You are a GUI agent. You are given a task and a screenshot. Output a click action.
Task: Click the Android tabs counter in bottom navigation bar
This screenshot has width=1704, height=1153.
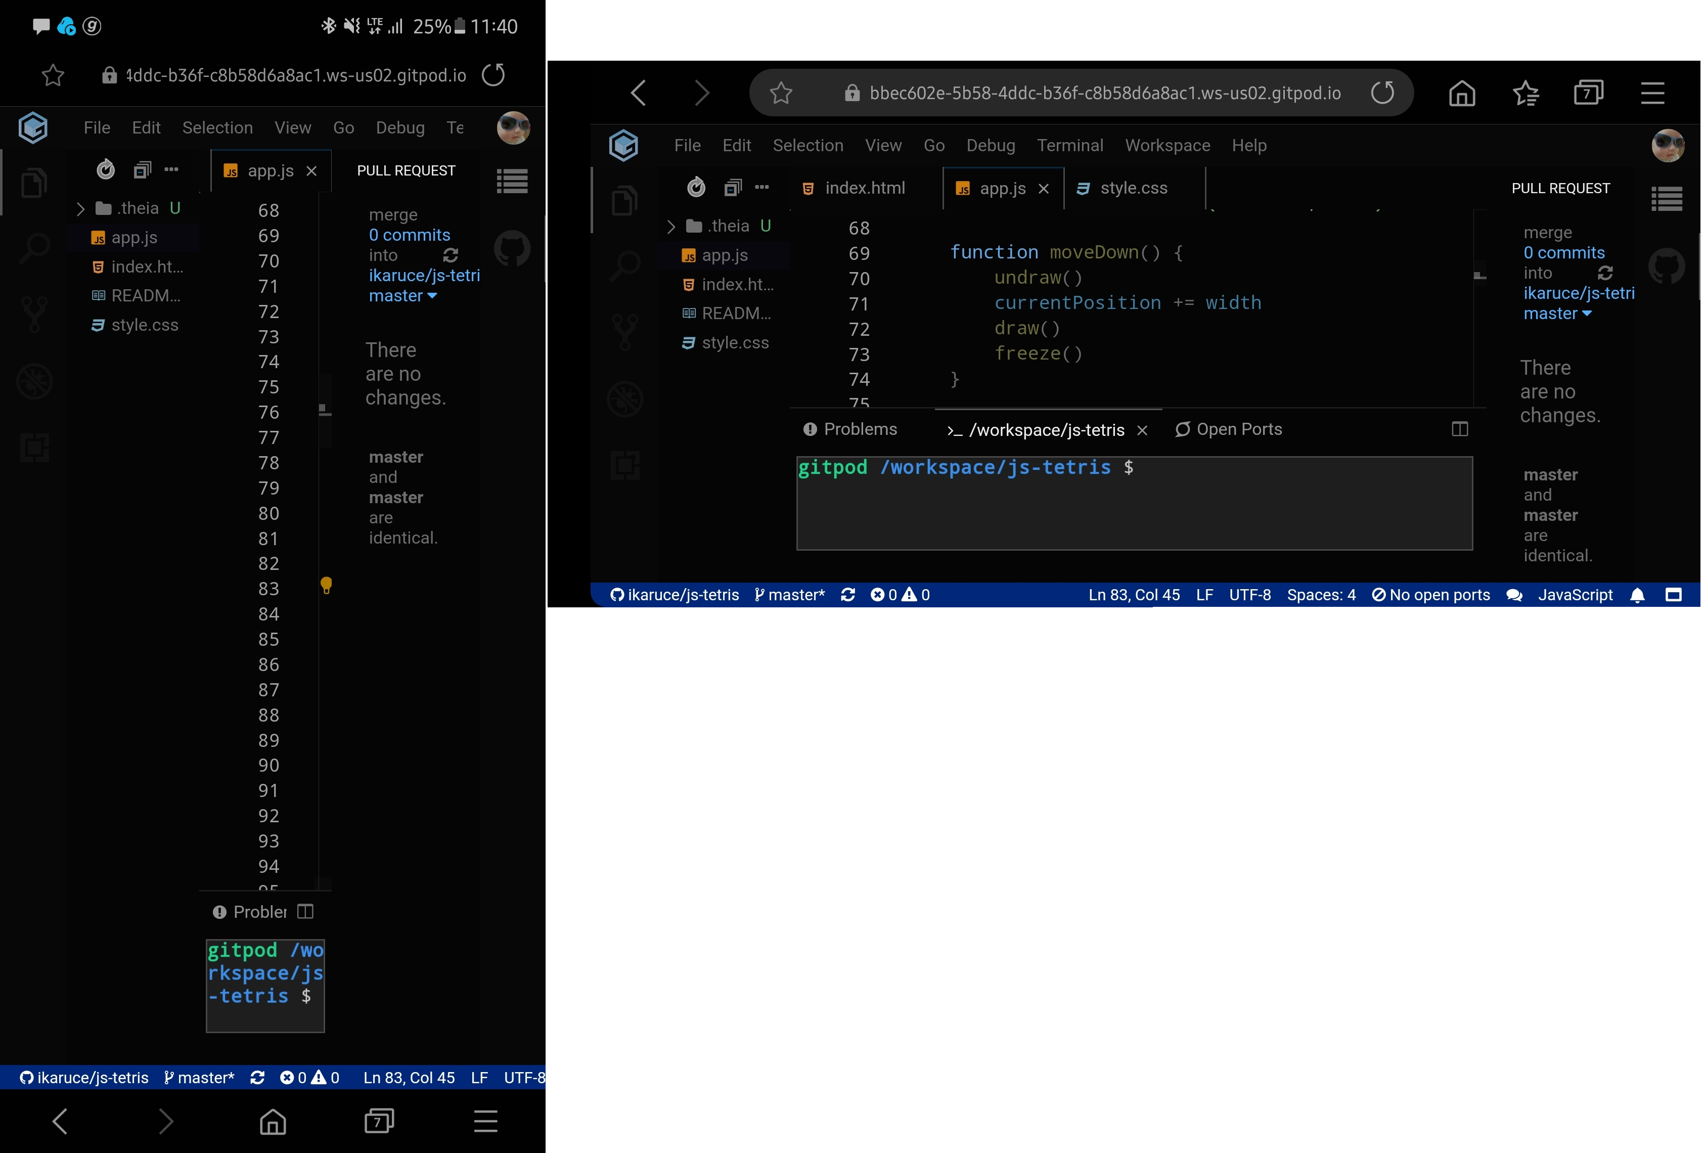click(379, 1121)
